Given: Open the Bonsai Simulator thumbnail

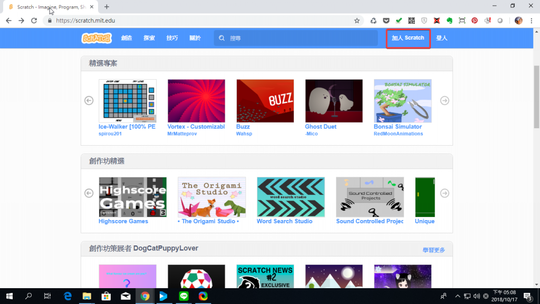Looking at the screenshot, I should (402, 101).
